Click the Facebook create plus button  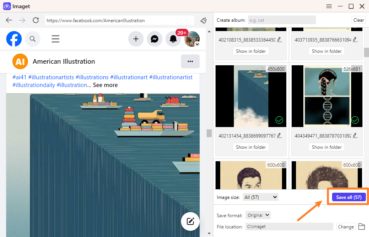[x=136, y=39]
